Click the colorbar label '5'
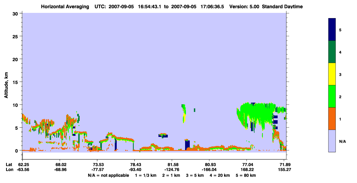 pyautogui.click(x=340, y=30)
